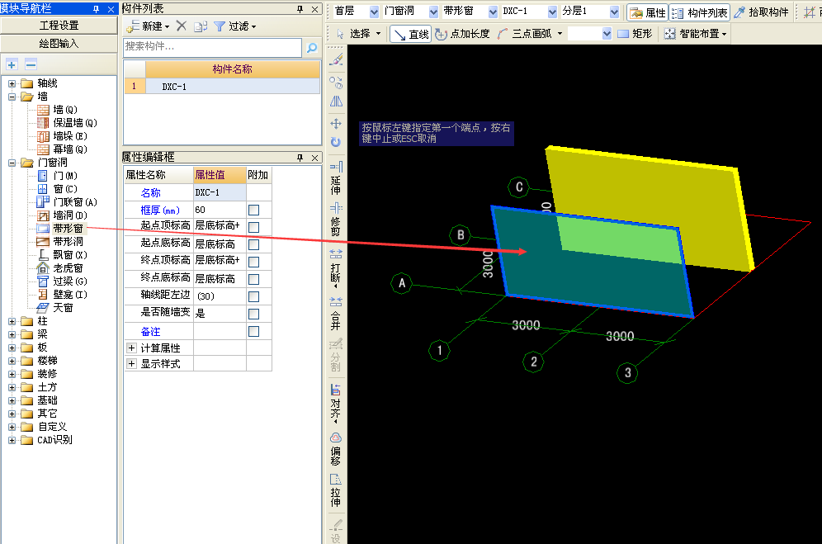Expand the 轴线 tree folder
Screen dimensions: 822x544
pos(12,83)
